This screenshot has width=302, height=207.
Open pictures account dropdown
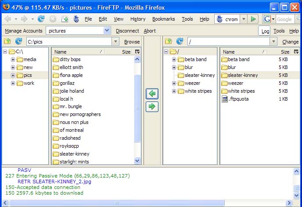107,30
